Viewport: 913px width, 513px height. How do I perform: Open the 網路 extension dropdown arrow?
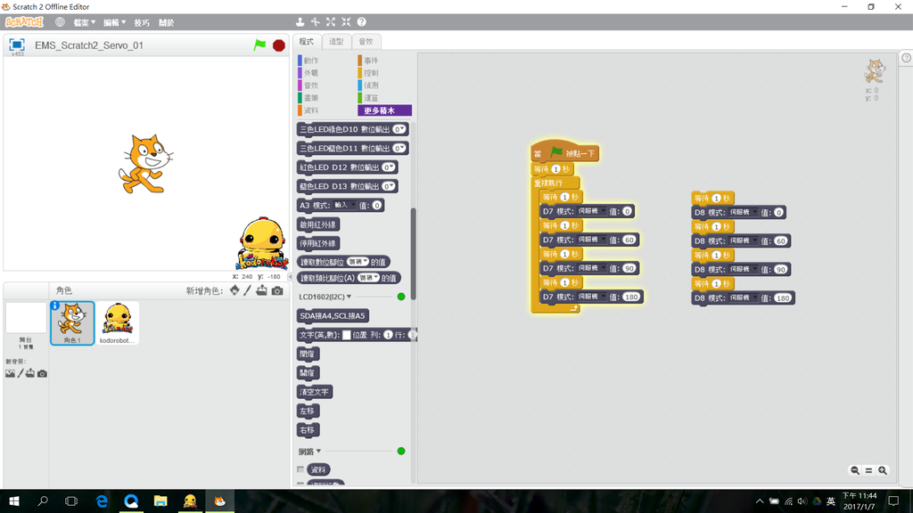[318, 452]
